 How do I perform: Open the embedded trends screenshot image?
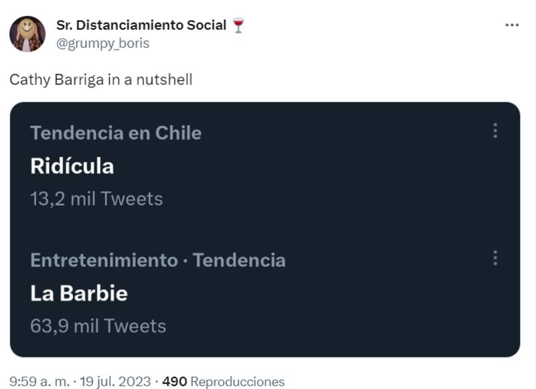point(265,228)
